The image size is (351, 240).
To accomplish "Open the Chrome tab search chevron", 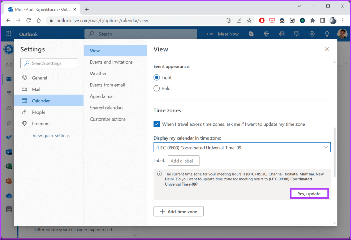I will (299, 6).
